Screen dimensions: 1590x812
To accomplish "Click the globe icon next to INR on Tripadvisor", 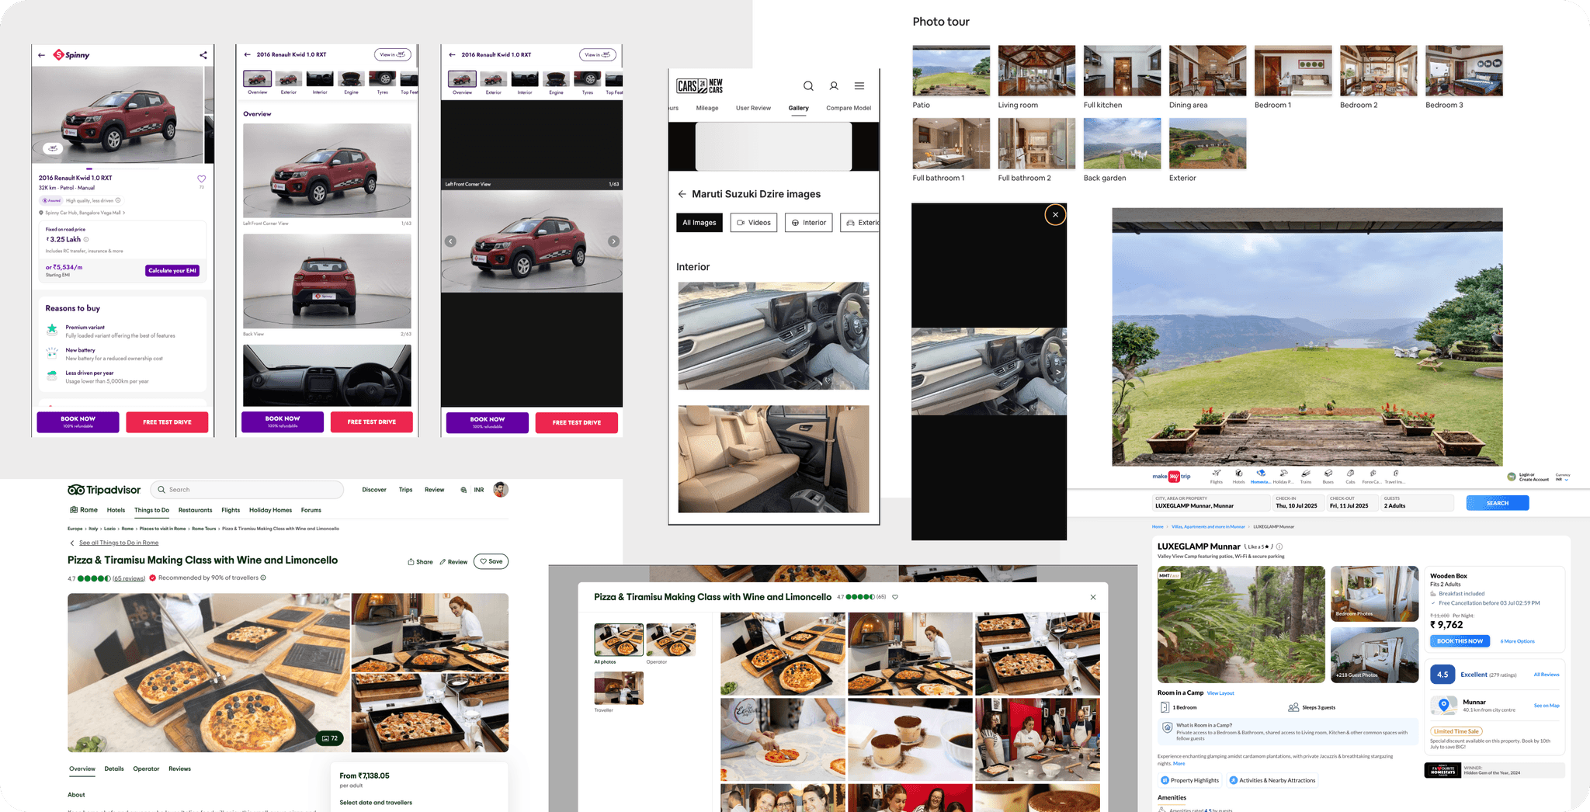I will 463,490.
